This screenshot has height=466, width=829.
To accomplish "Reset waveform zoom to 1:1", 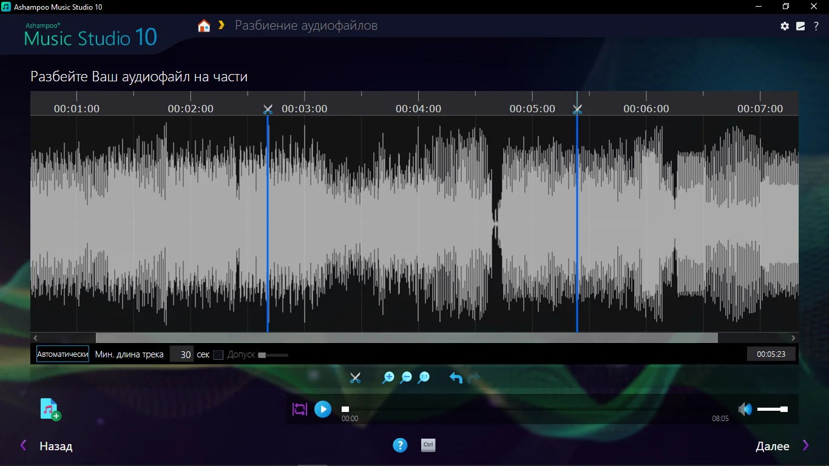I will 424,377.
